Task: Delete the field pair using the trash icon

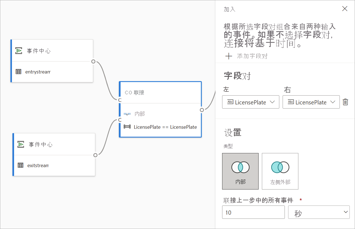Action: [x=345, y=102]
